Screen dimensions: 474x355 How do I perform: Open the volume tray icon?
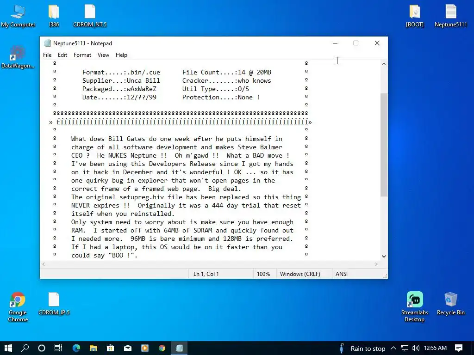(416, 349)
